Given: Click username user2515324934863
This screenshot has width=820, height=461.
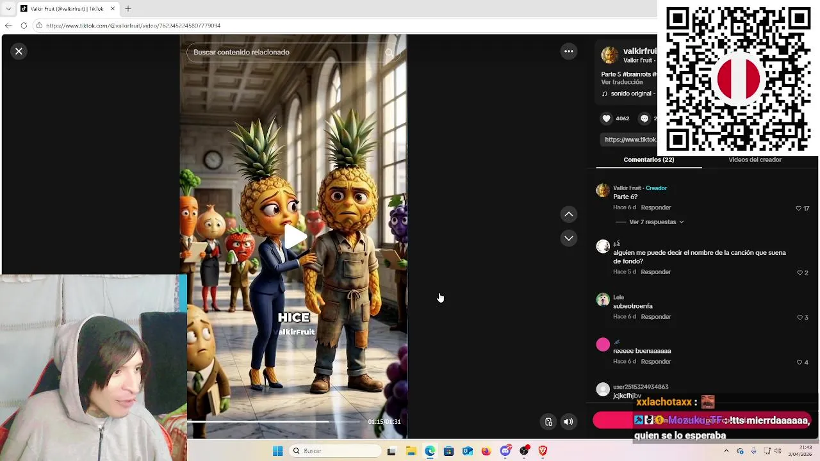Looking at the screenshot, I should [x=641, y=387].
